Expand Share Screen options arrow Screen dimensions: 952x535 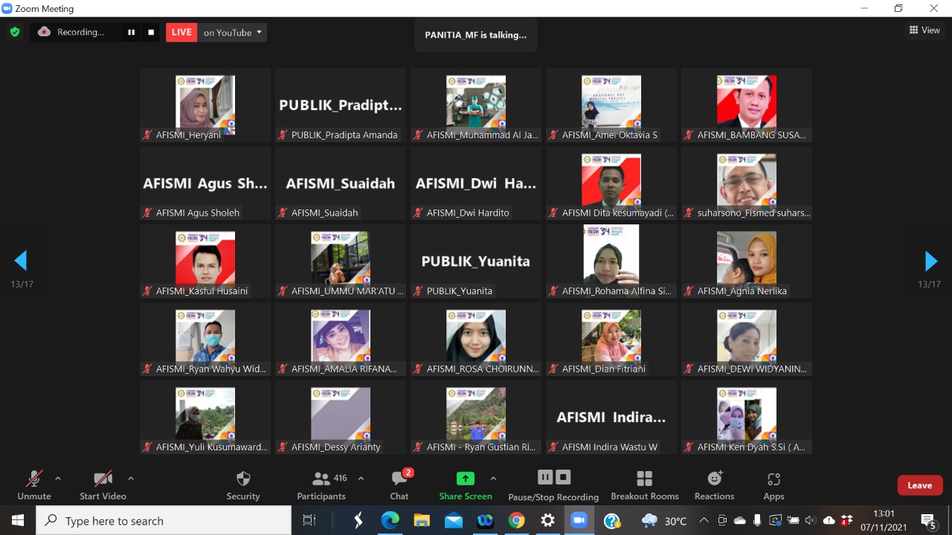tap(493, 479)
